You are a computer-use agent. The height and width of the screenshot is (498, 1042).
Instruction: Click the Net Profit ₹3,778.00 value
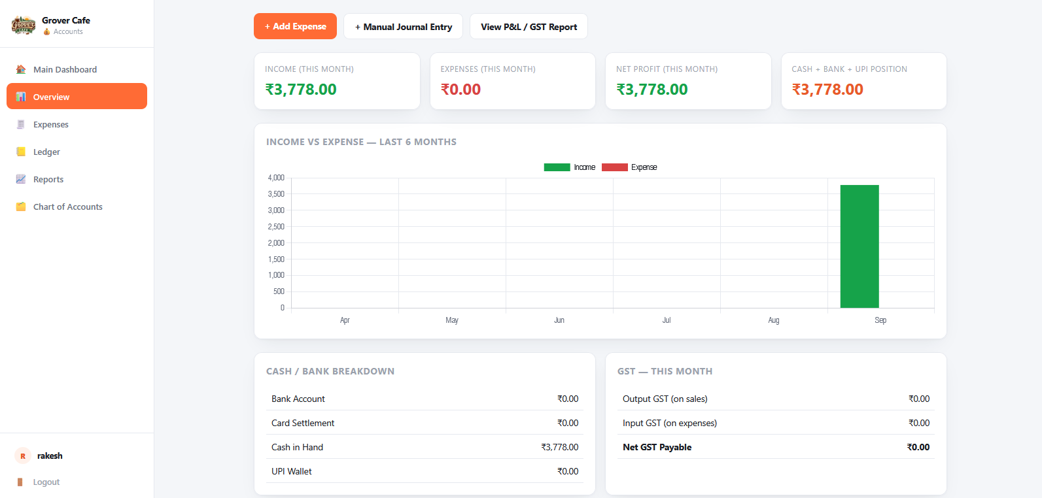(652, 90)
